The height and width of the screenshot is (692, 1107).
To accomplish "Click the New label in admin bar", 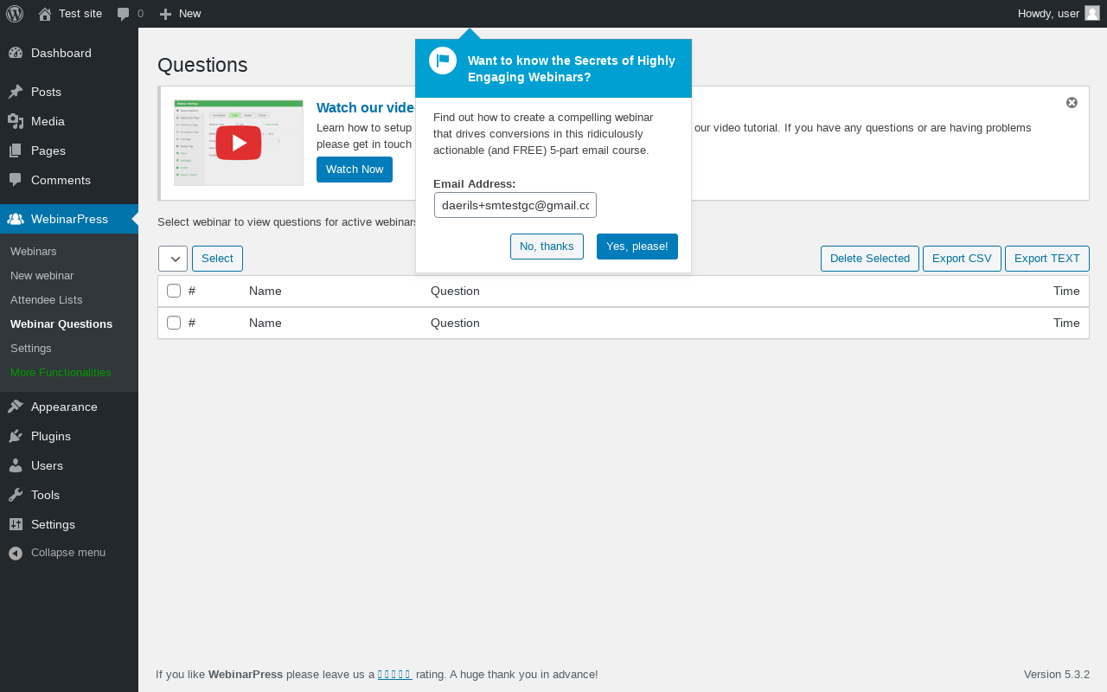I will pos(190,14).
